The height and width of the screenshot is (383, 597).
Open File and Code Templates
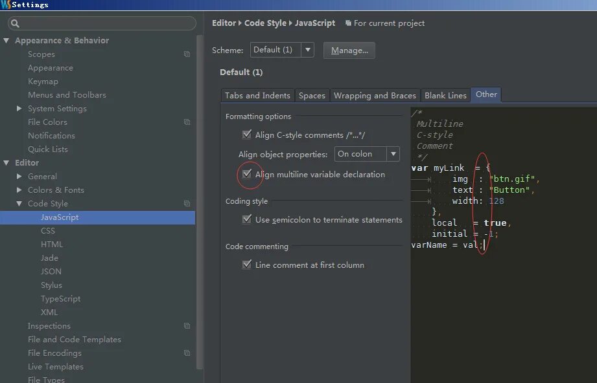tap(75, 339)
